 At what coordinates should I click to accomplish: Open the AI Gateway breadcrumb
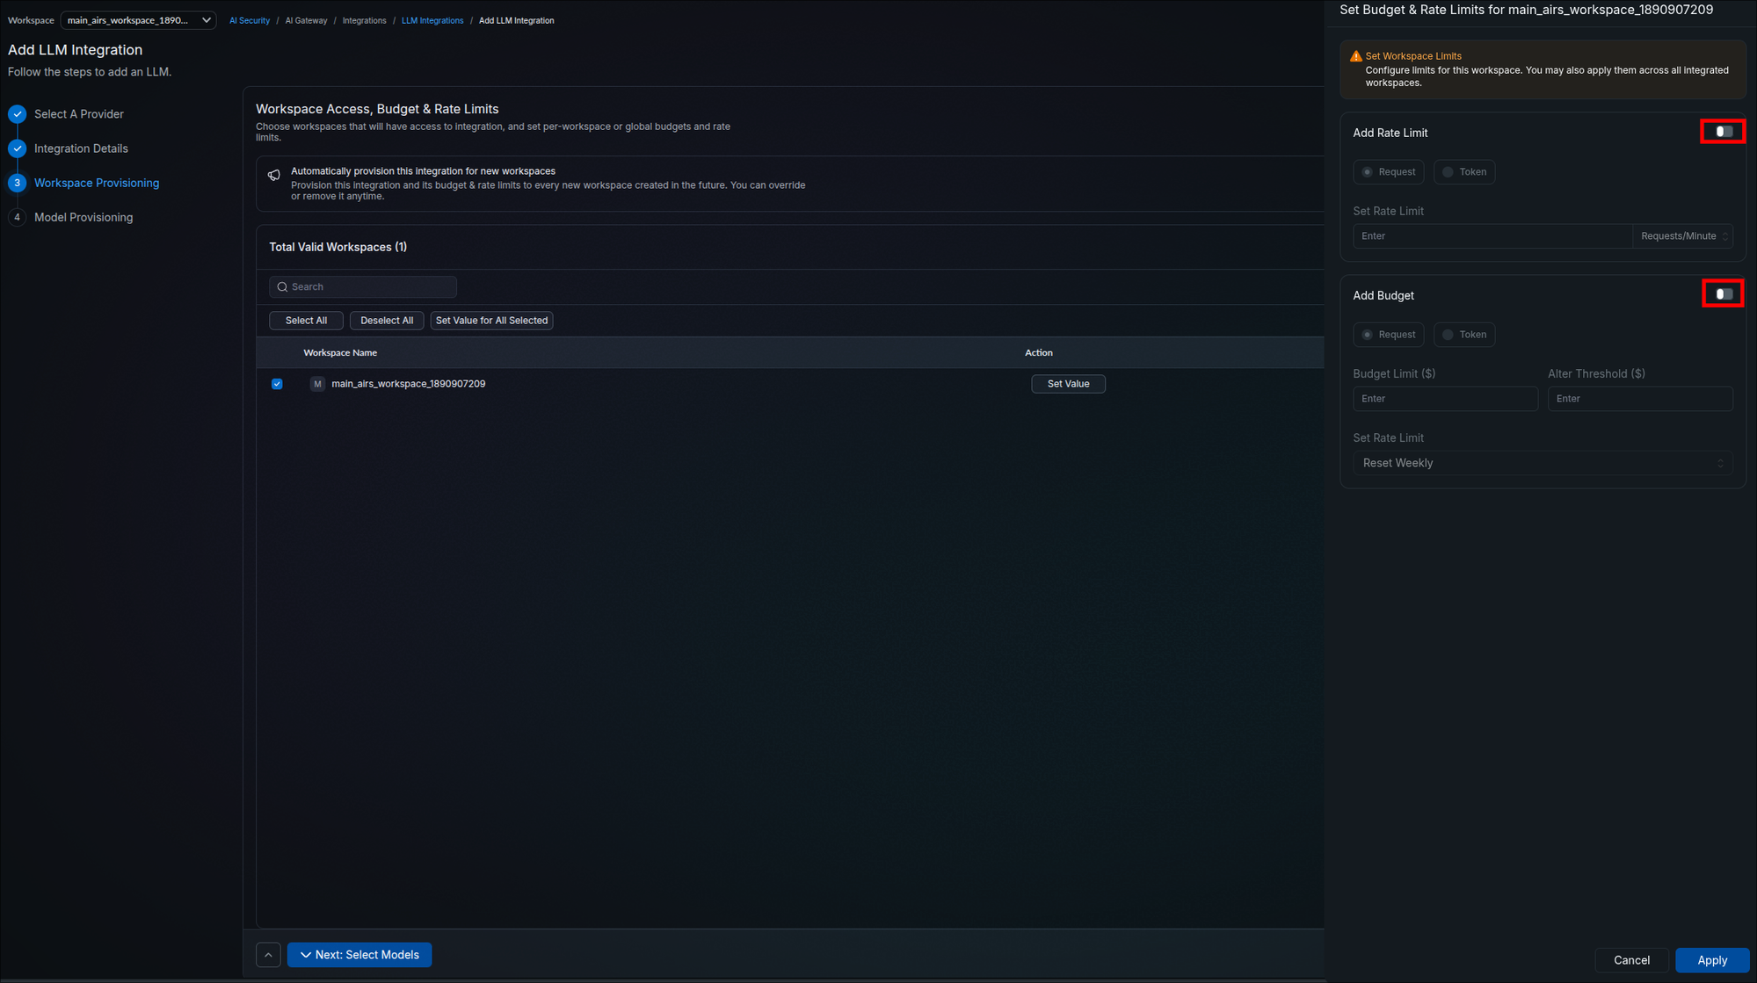(x=306, y=20)
